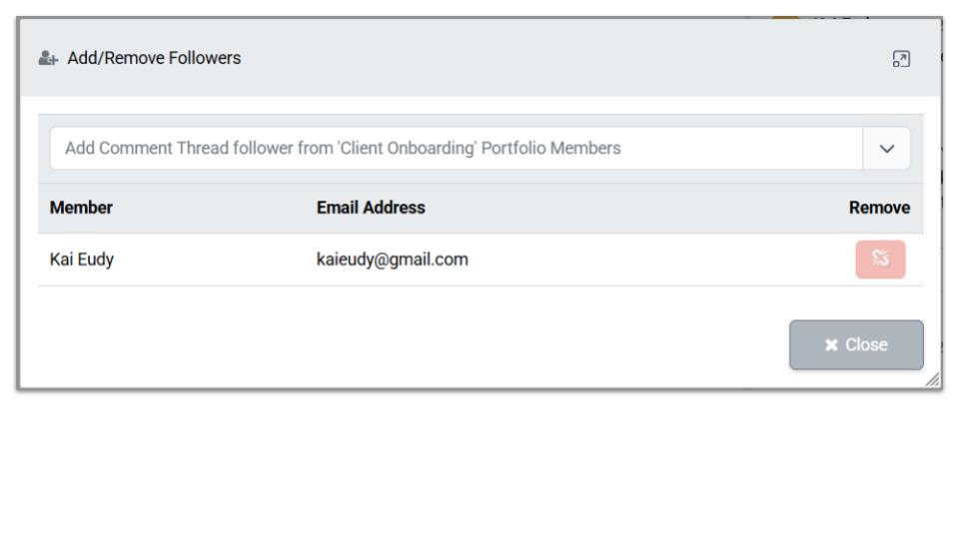Click the gray strip surrounding the follower input
Screen dimensions: 959x539
[x=479, y=120]
